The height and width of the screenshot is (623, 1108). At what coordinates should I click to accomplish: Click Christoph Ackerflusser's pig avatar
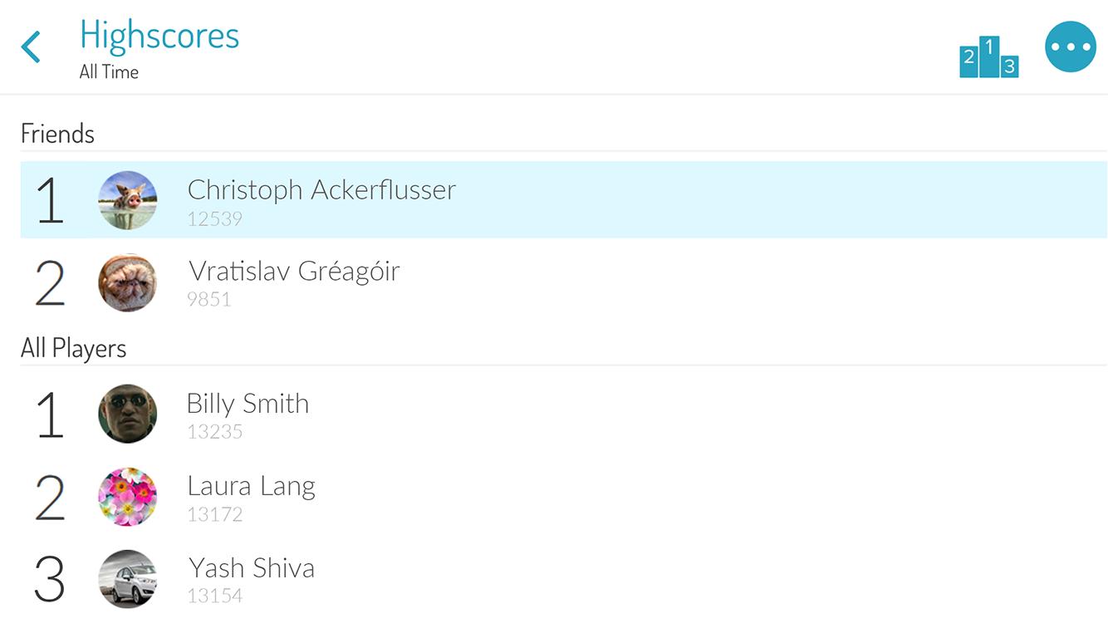point(128,200)
